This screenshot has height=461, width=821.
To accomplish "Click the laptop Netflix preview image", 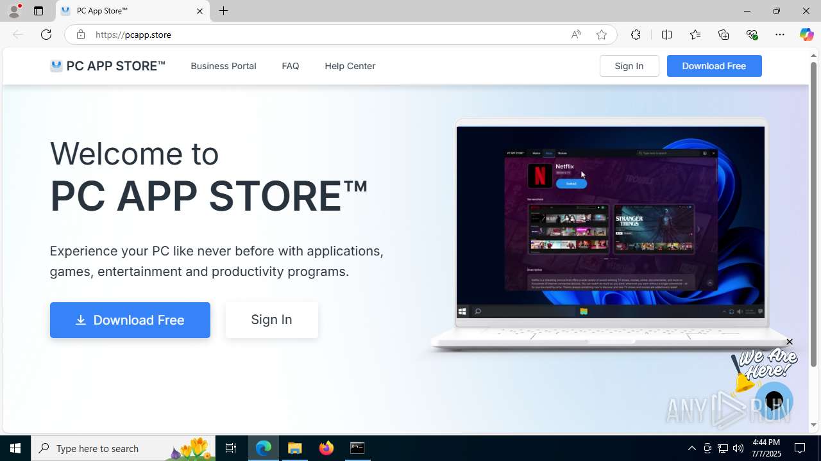I will coord(611,223).
